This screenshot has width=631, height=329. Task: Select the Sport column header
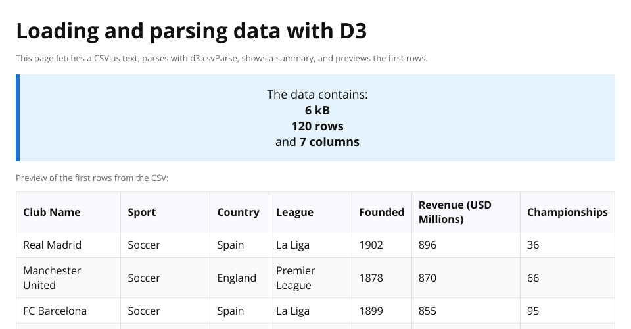pyautogui.click(x=142, y=212)
